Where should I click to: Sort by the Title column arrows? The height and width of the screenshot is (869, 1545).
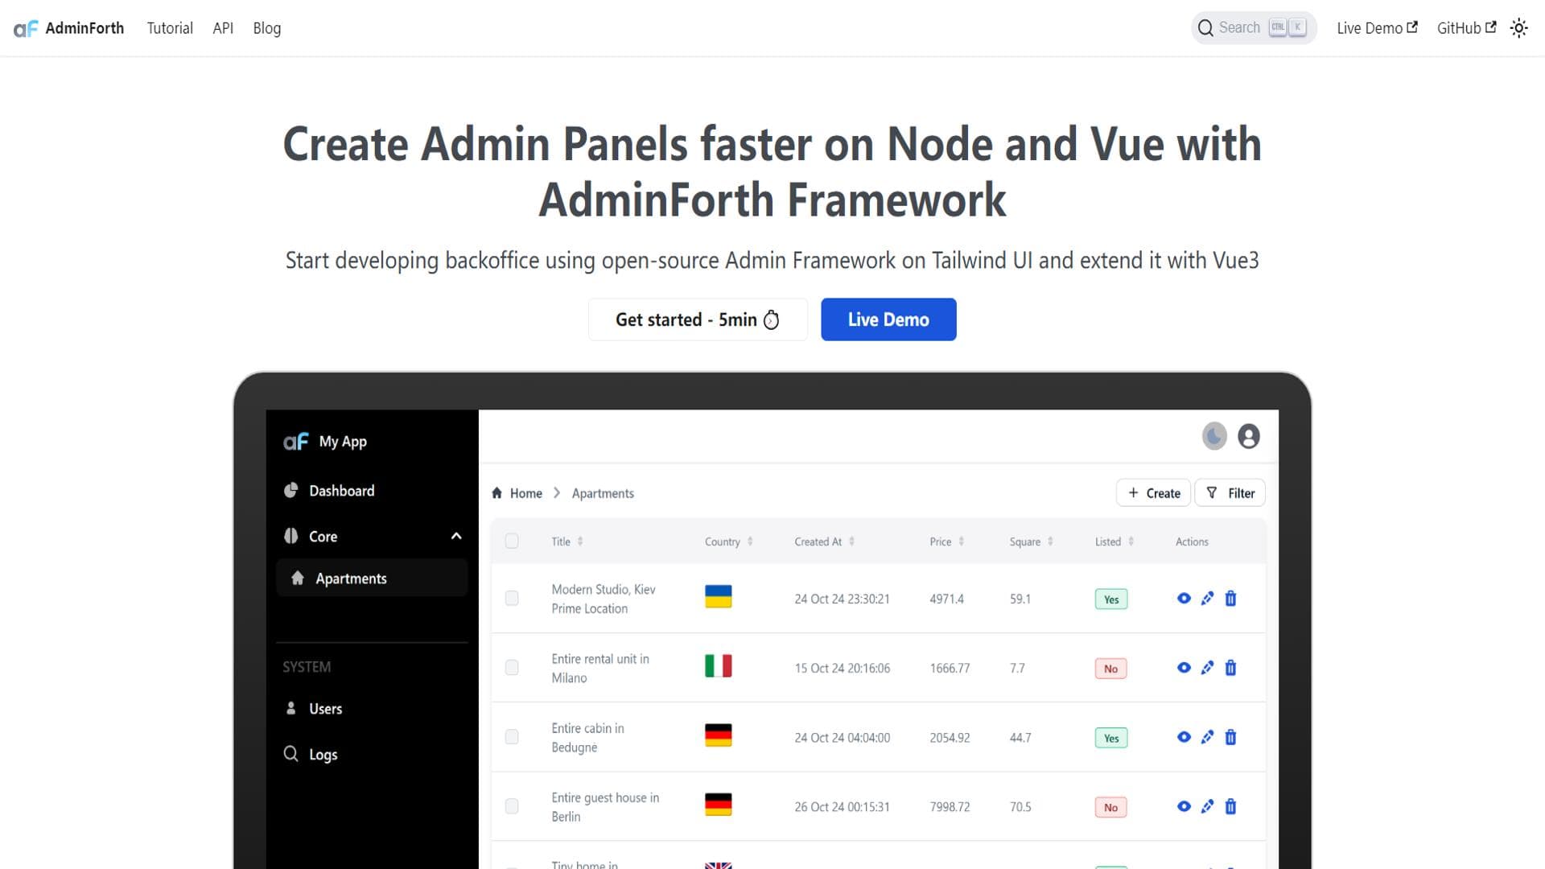580,542
